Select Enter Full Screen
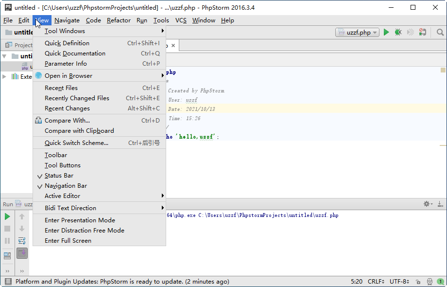 coord(99,241)
